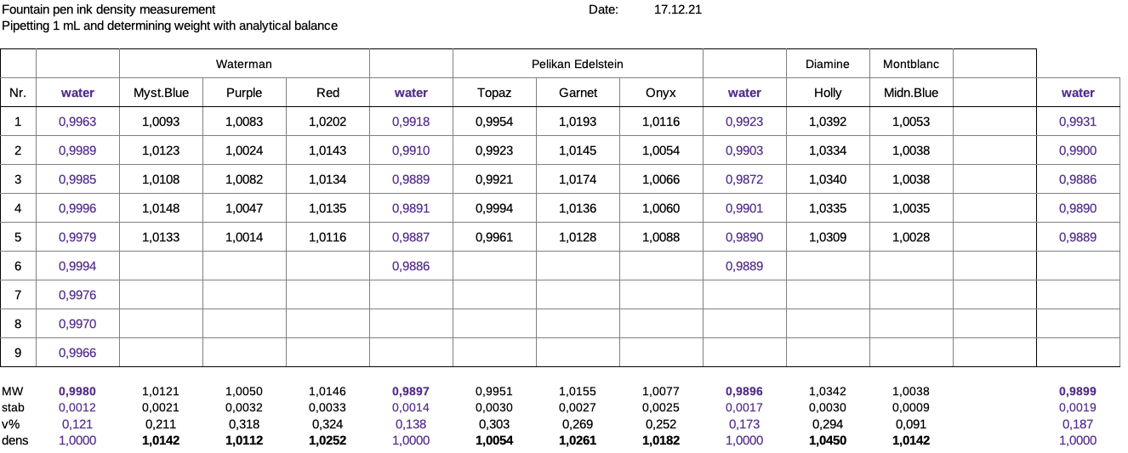
Task: Select water value 0,9966 in row 9
Action: pyautogui.click(x=77, y=353)
